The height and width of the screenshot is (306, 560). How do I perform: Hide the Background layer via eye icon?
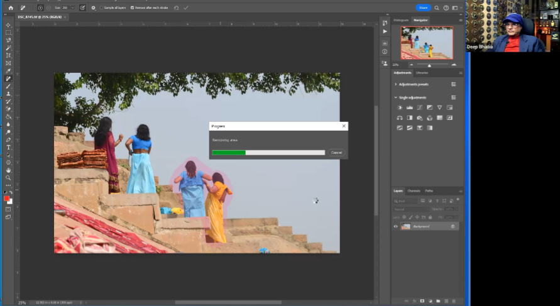pos(396,226)
